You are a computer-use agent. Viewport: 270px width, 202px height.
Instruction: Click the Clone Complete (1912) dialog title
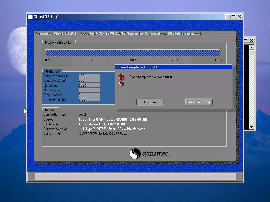point(137,67)
